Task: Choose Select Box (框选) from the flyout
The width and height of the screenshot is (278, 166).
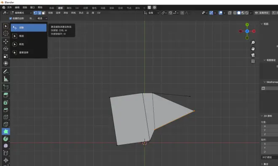Action: 29,36
